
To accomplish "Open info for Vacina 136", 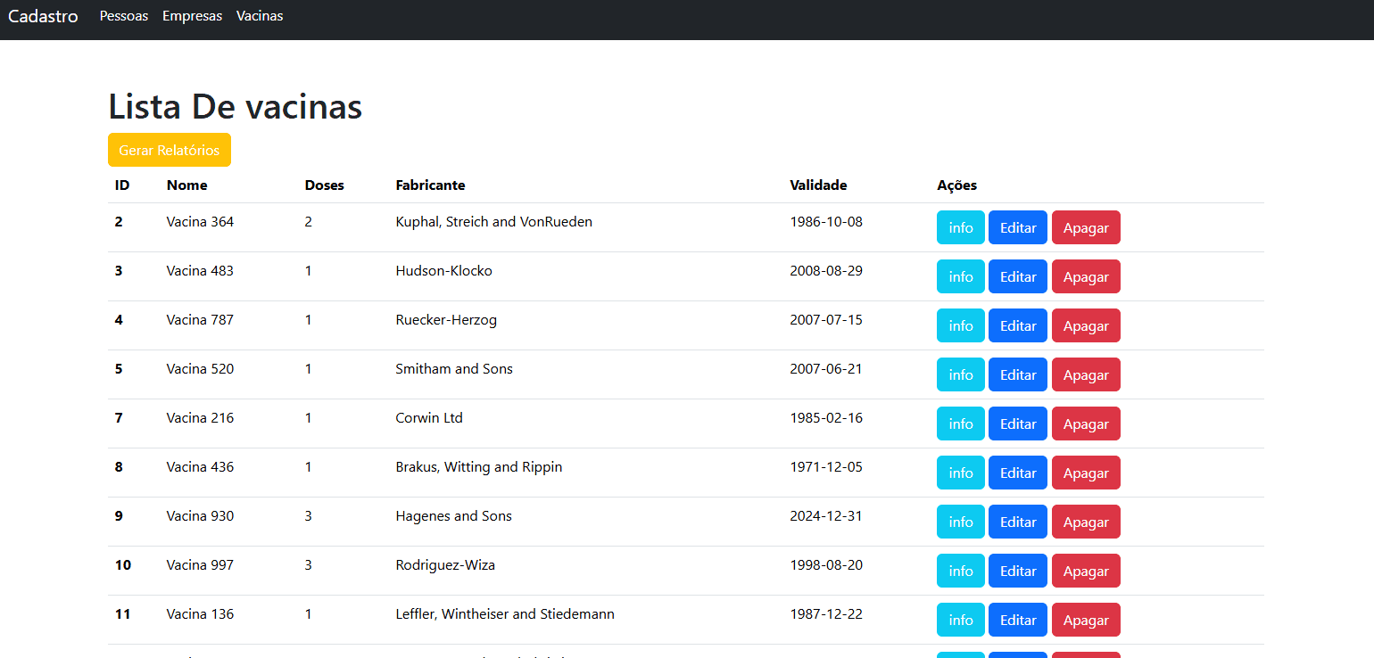I will (x=961, y=620).
